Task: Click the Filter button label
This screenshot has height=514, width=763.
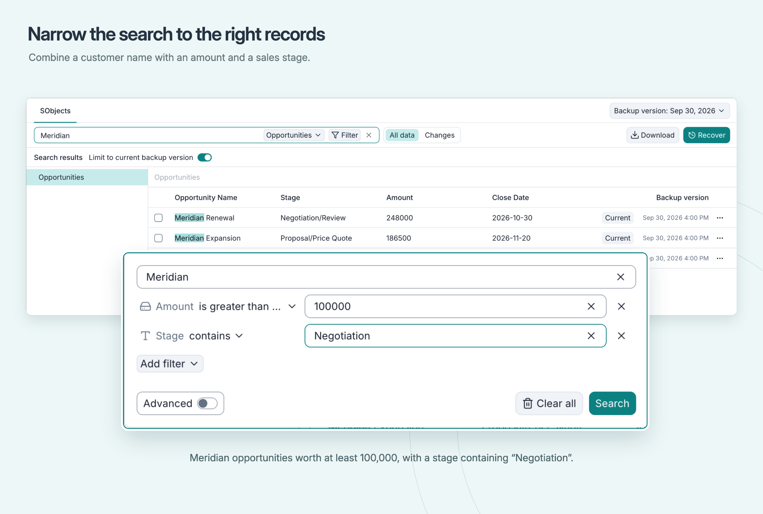Action: click(x=349, y=135)
